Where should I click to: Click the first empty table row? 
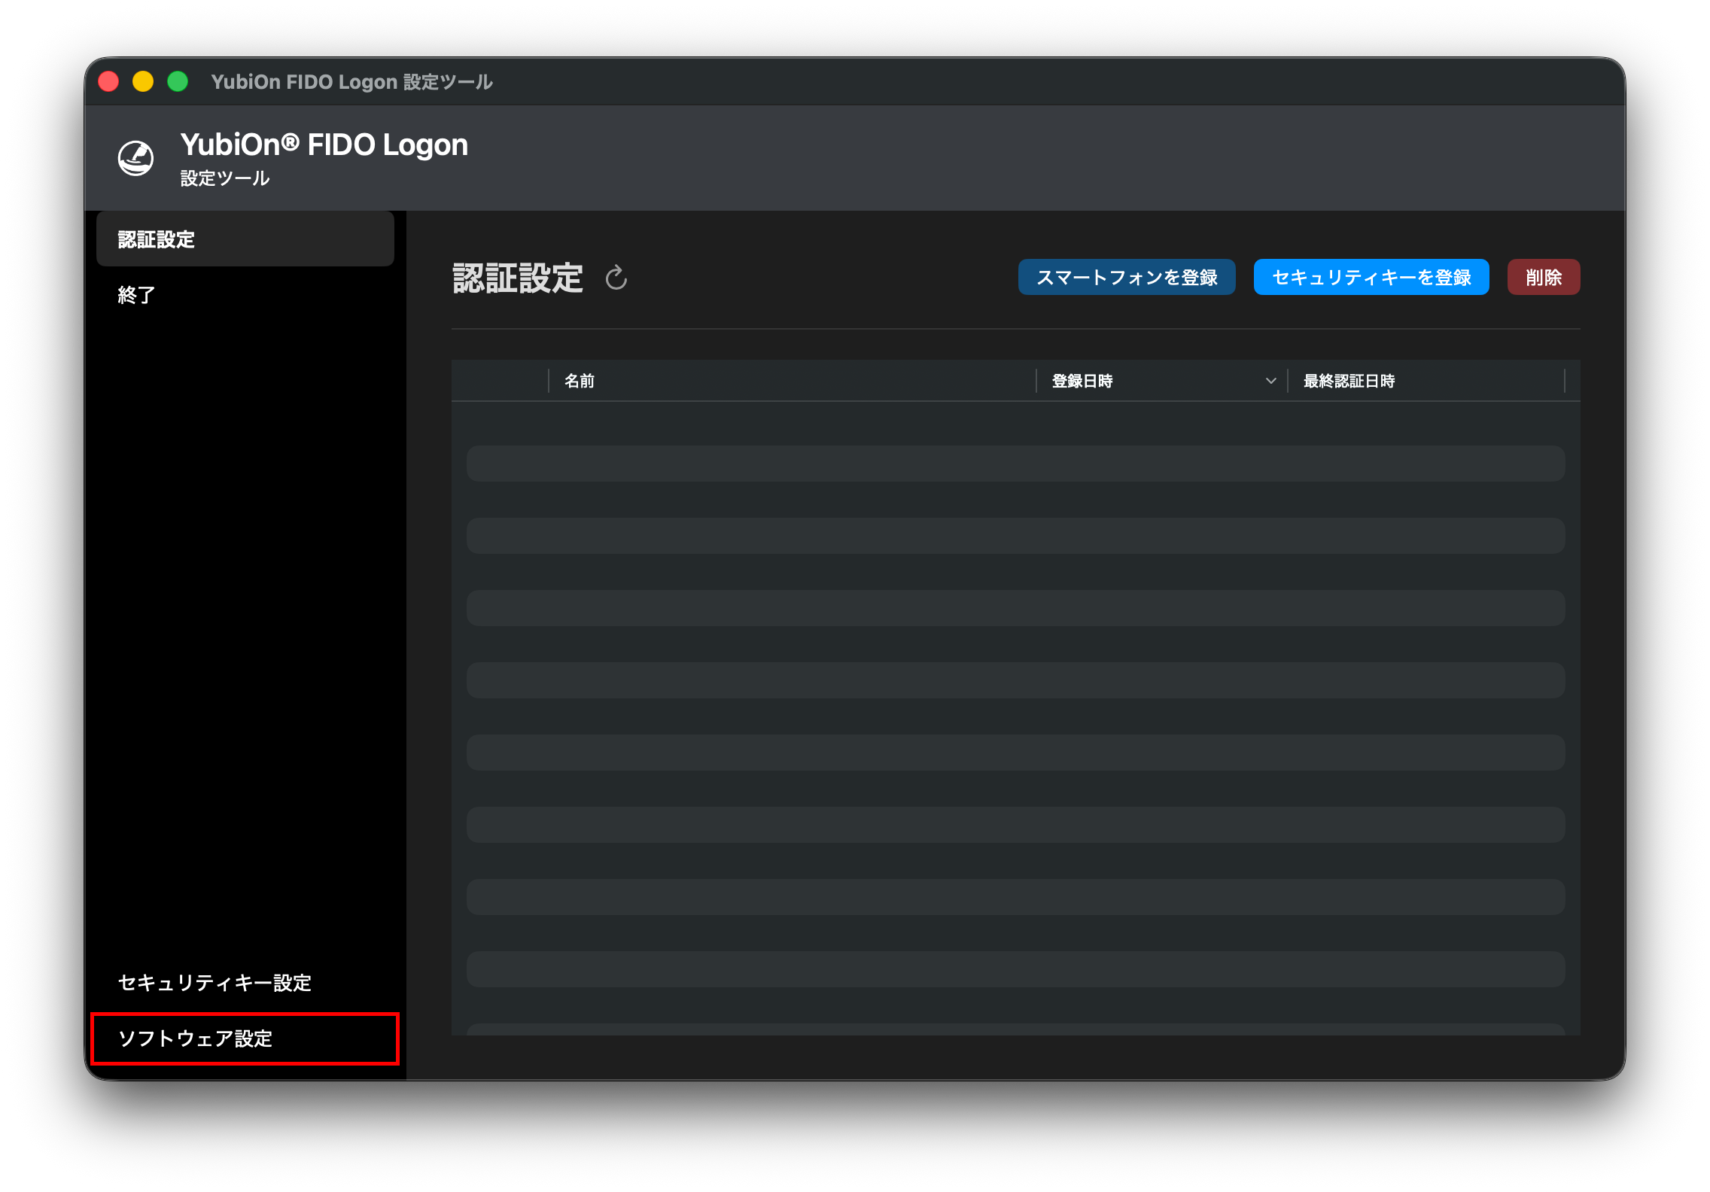pos(1015,464)
